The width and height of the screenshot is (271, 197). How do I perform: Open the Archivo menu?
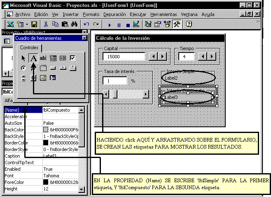coord(23,14)
